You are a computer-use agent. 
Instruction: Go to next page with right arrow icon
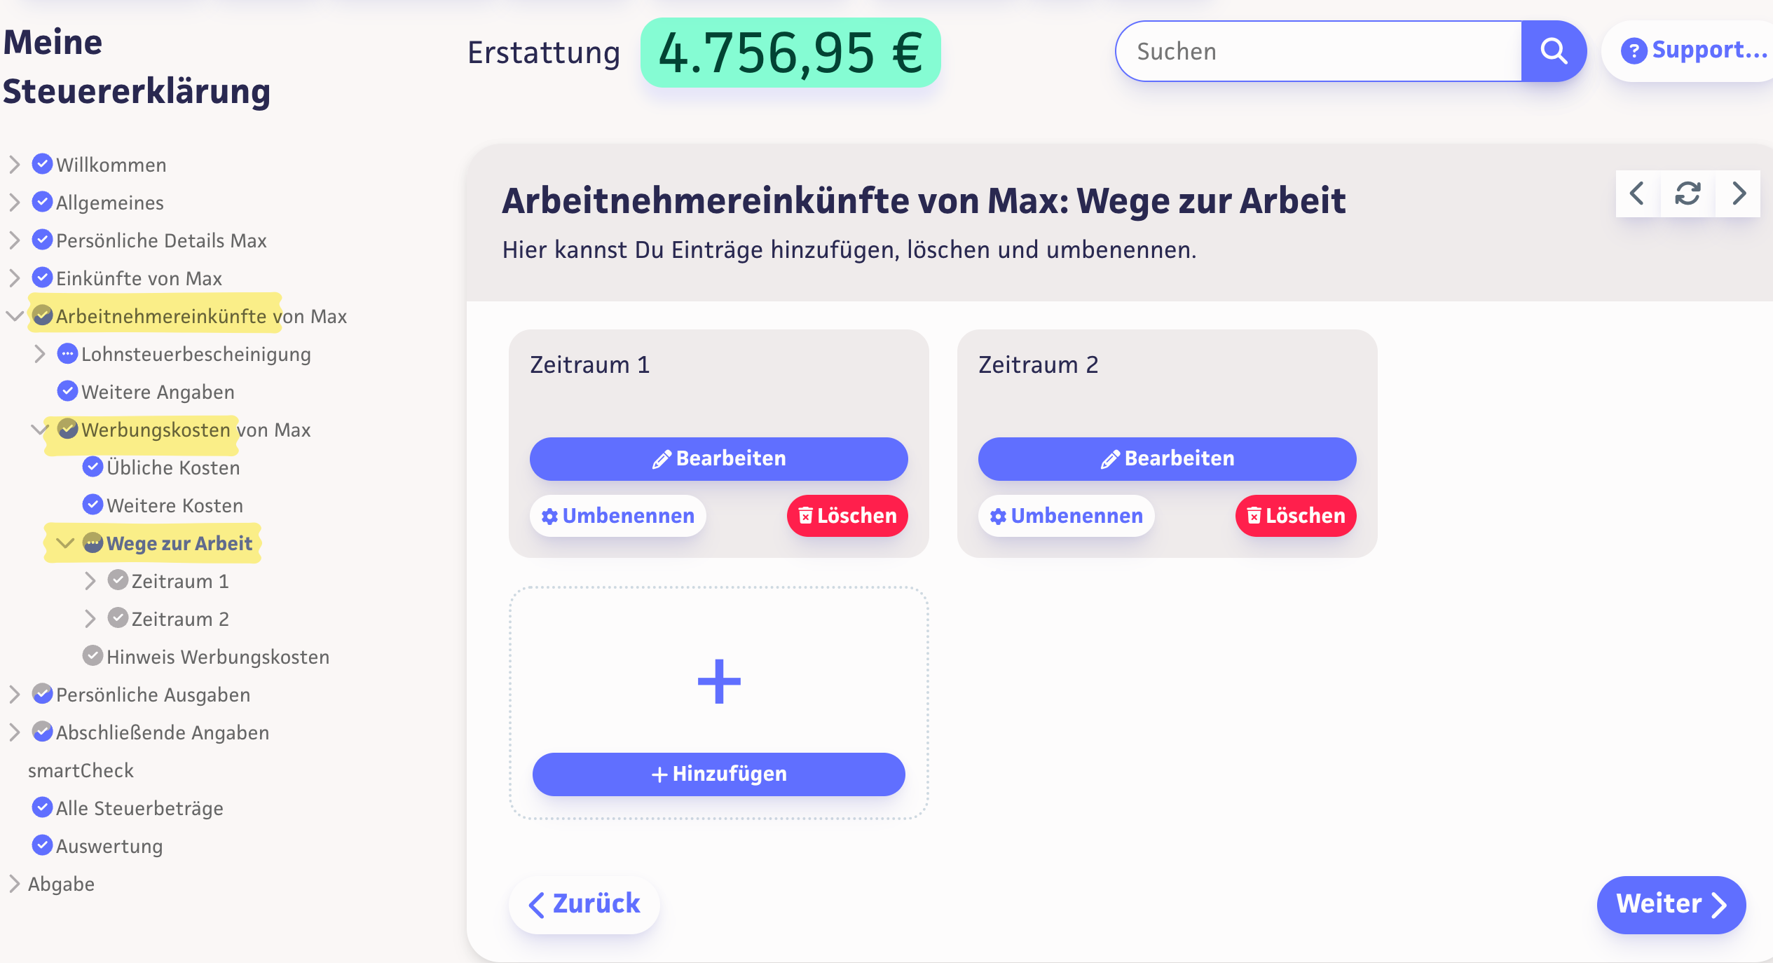1739,193
